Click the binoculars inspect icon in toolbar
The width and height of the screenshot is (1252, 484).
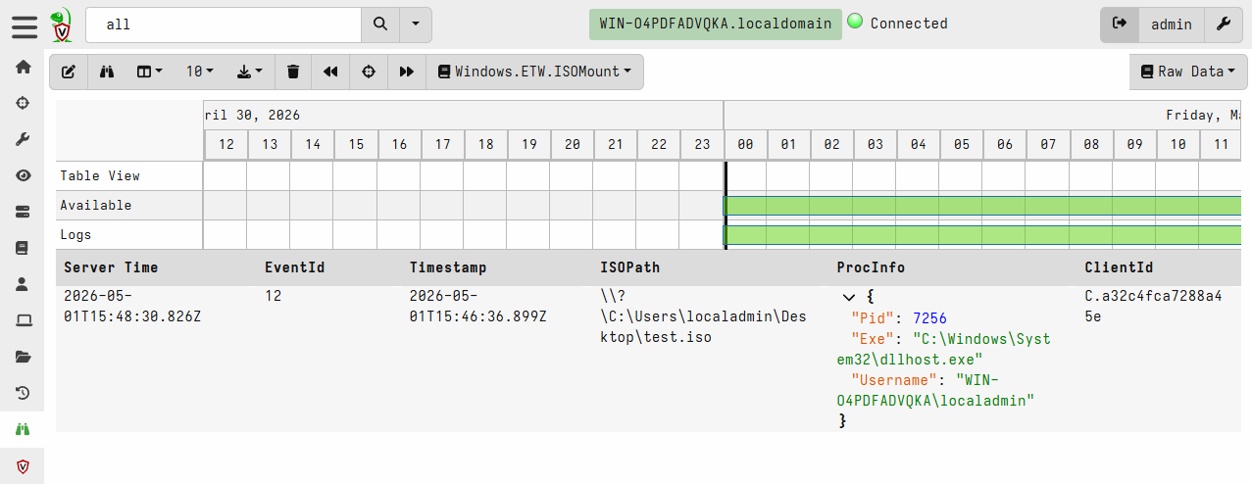tap(108, 72)
